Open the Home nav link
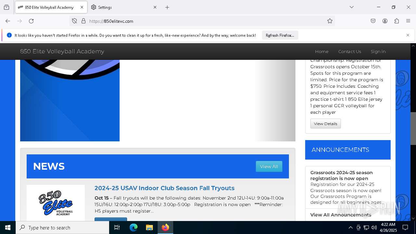 click(x=322, y=51)
